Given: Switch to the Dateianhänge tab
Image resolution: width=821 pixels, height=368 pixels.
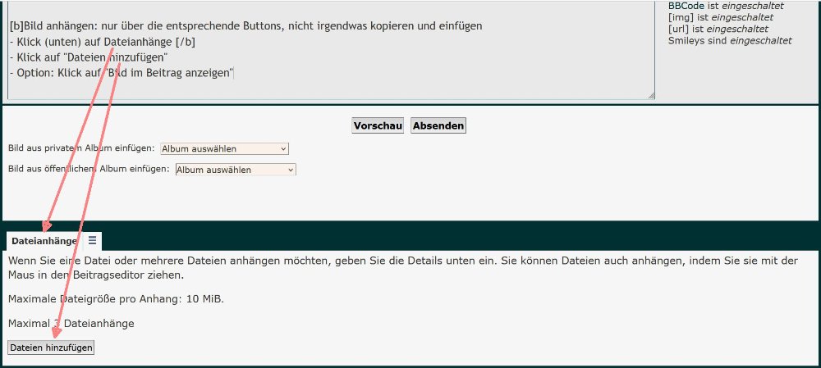Looking at the screenshot, I should click(44, 241).
